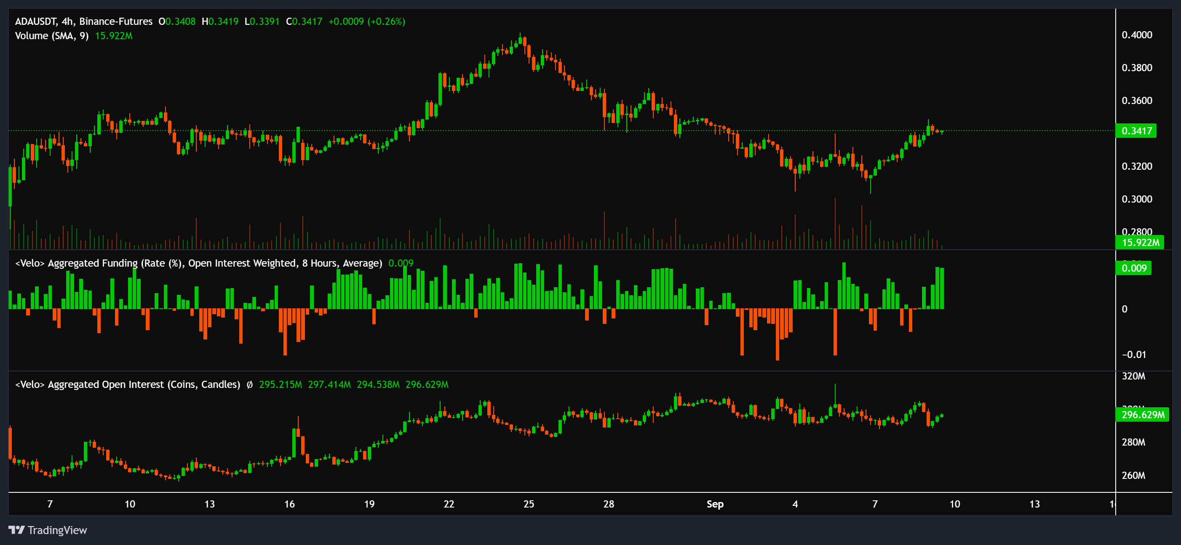Click the volume tag 15.922M on price axis
Screen dimensions: 1181x545
coord(1140,243)
